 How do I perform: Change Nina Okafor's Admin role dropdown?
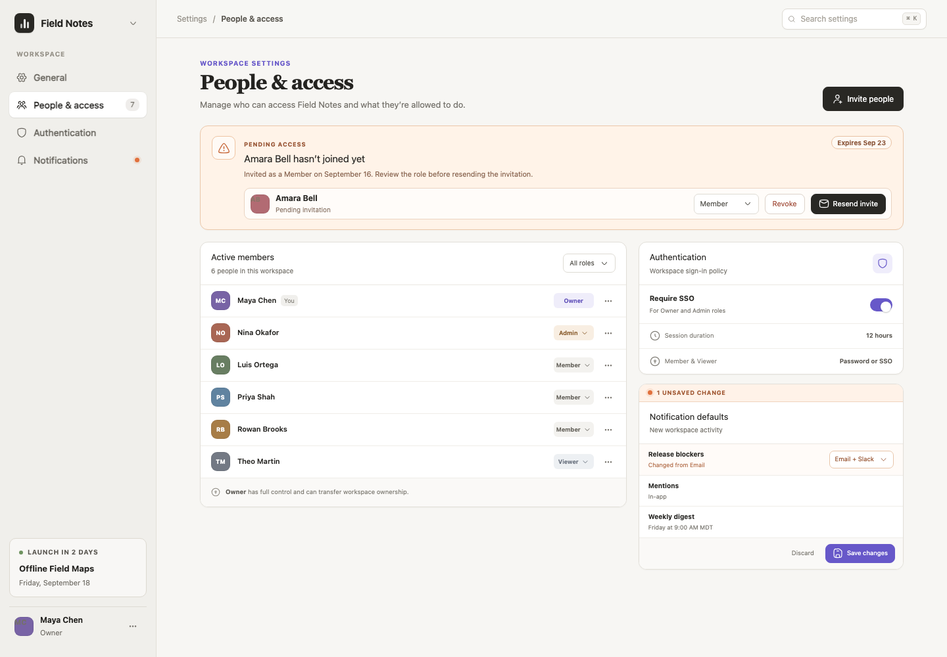coord(573,333)
